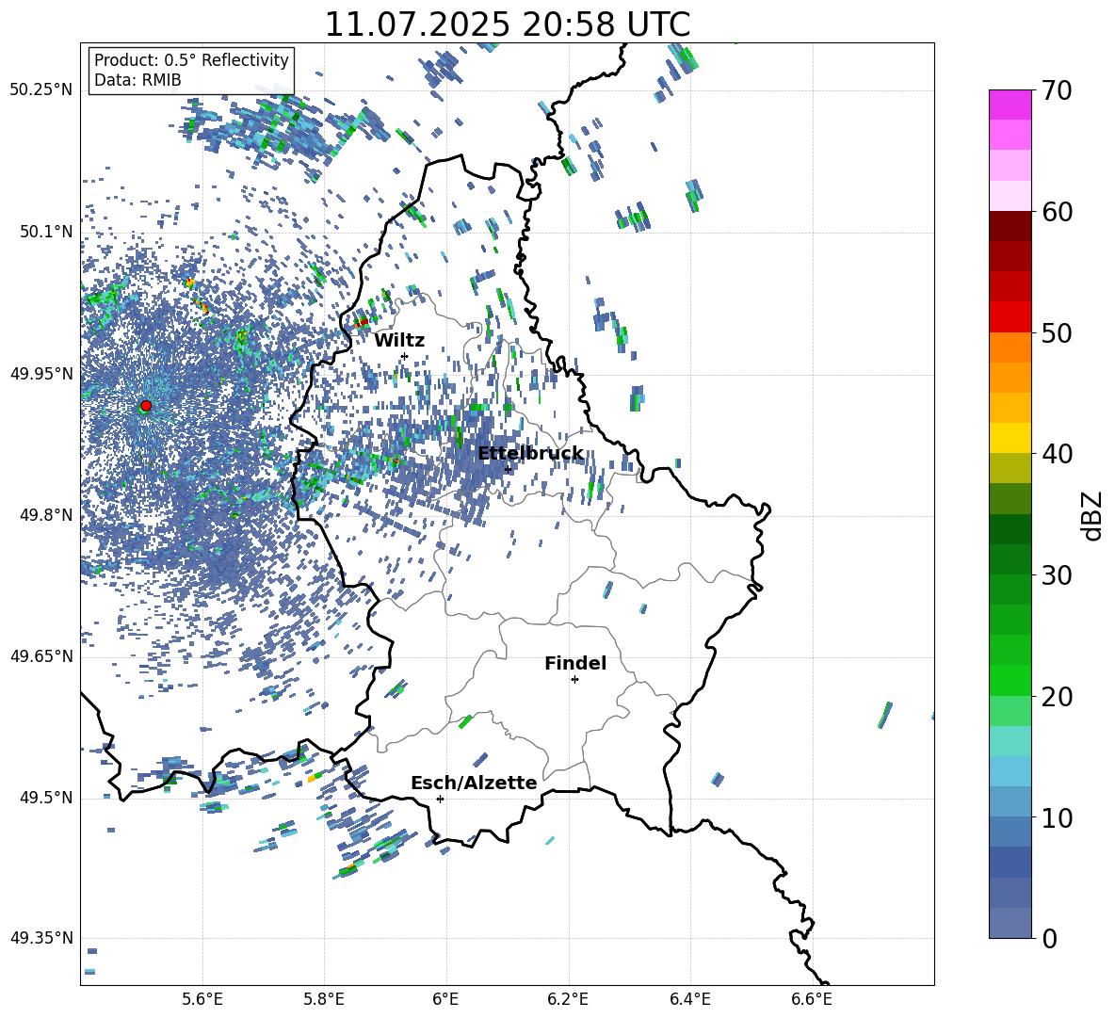
Task: Click the dark maroon colorbar segment below 60
Action: 1010,226
